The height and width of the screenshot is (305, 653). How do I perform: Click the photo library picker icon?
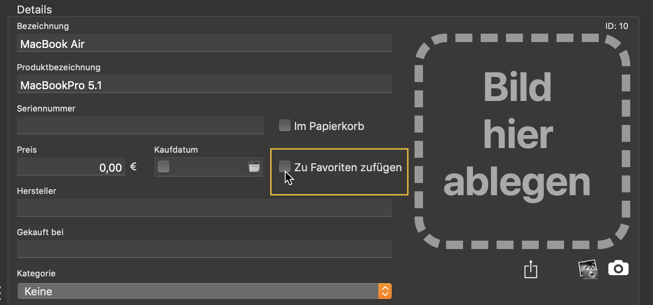pyautogui.click(x=589, y=268)
